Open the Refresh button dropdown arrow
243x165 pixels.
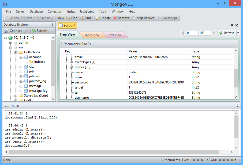(238, 33)
